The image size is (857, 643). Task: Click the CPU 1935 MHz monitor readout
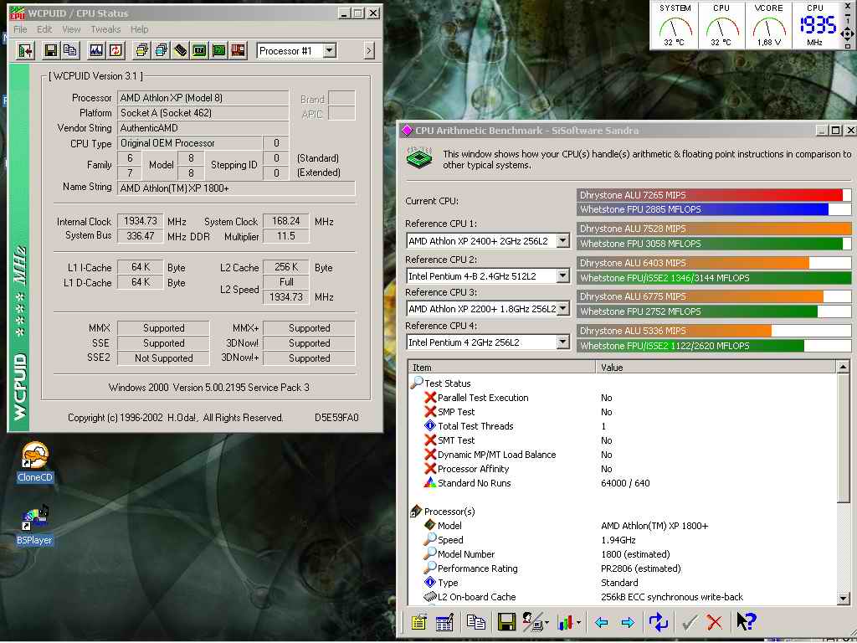(x=818, y=24)
